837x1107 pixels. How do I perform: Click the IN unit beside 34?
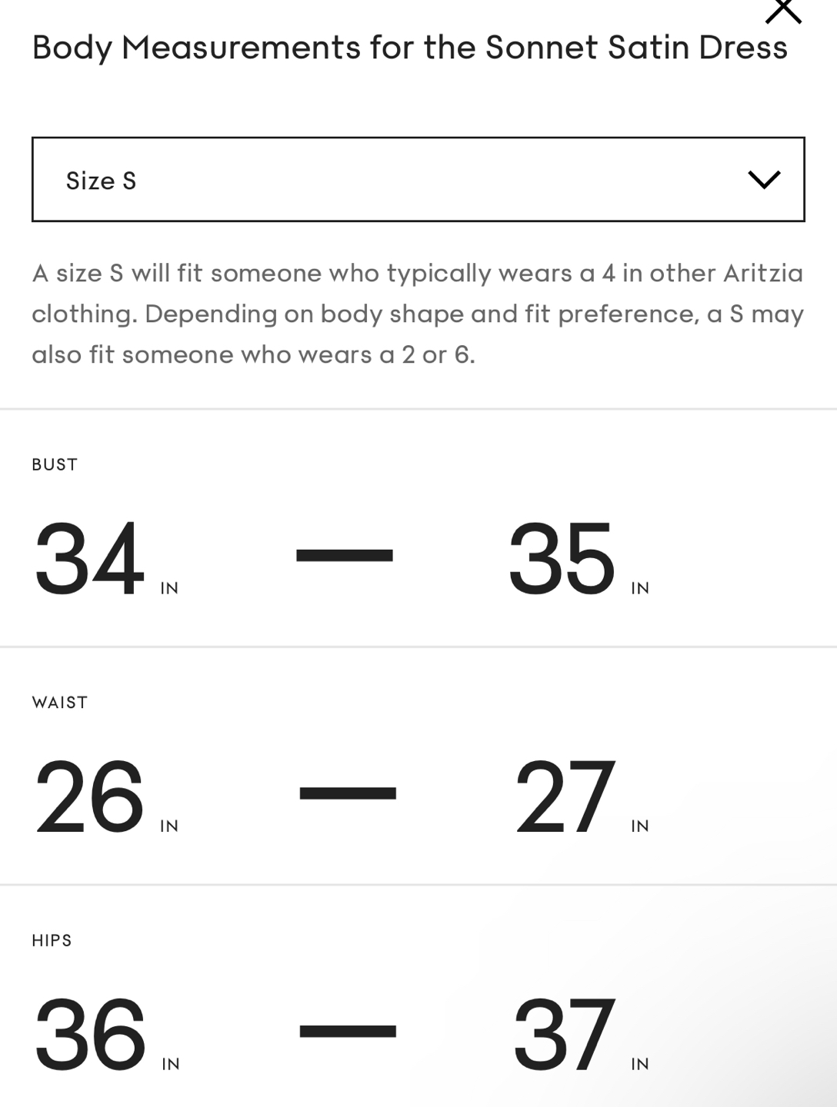click(169, 588)
